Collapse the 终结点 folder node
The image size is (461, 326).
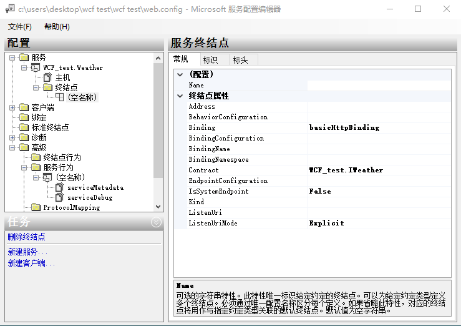pyautogui.click(x=36, y=87)
